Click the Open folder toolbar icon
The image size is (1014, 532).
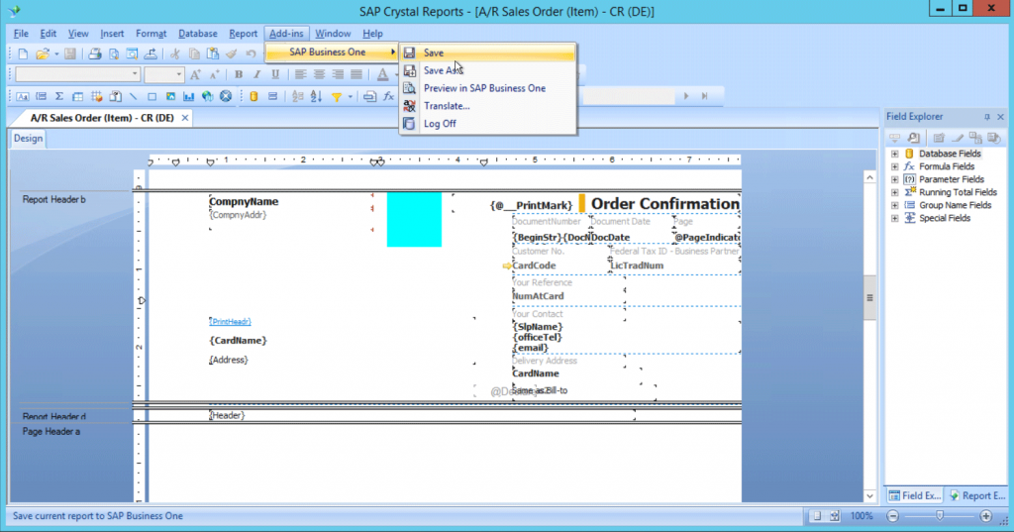click(43, 54)
